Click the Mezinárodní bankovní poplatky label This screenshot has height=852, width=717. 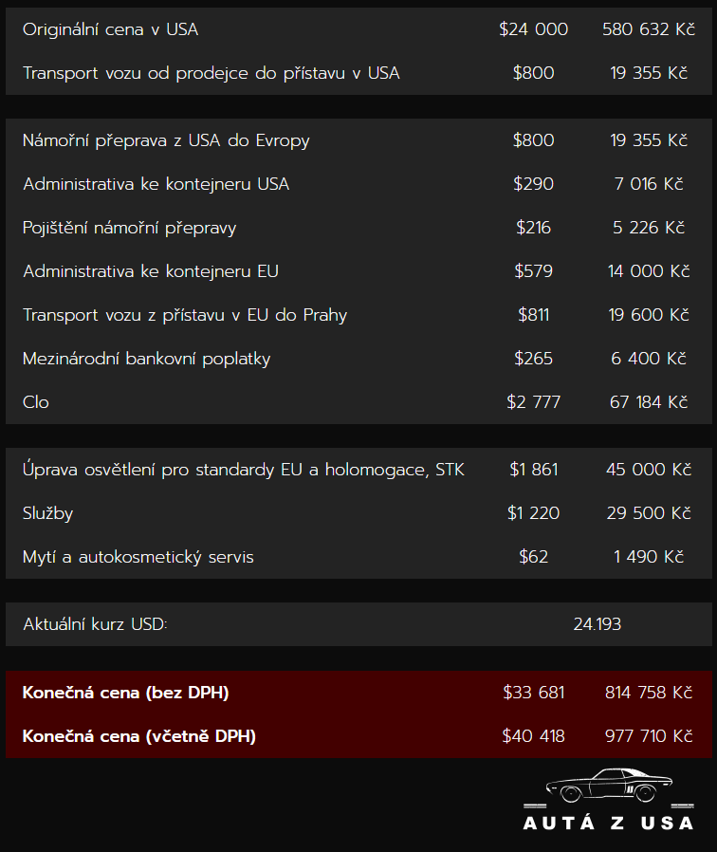(147, 360)
